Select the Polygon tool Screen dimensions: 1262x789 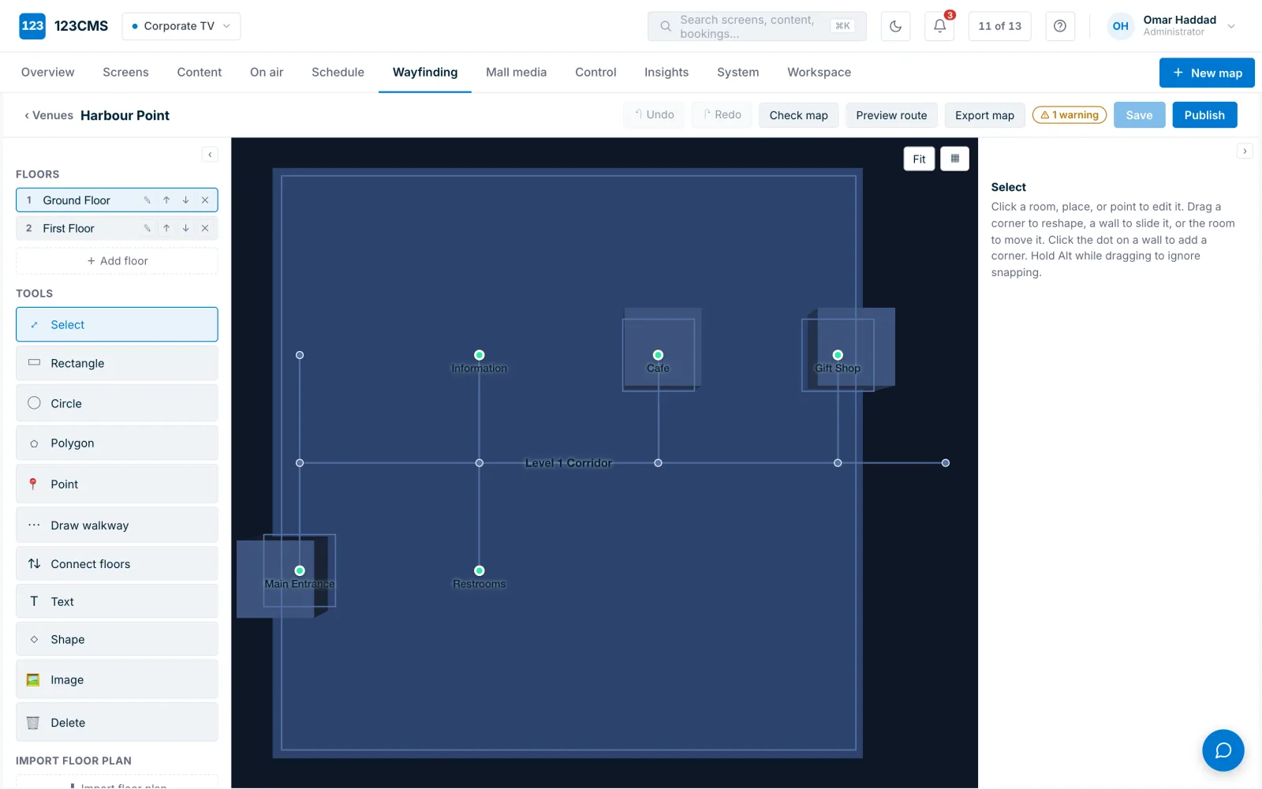(117, 443)
